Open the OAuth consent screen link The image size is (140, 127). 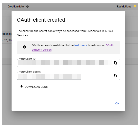[x=73, y=48]
